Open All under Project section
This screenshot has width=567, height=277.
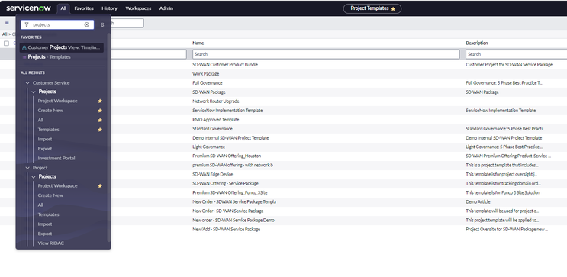40,205
